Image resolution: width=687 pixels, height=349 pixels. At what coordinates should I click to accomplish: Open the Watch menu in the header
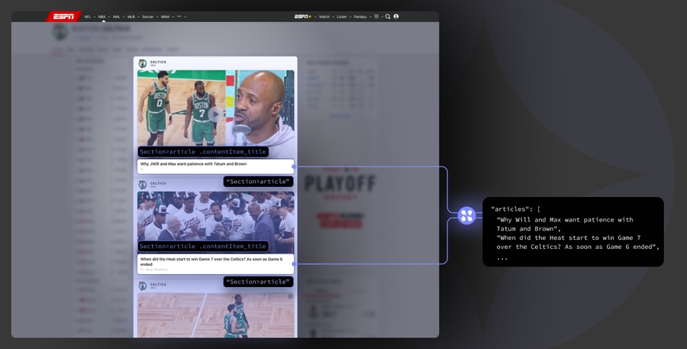(325, 16)
